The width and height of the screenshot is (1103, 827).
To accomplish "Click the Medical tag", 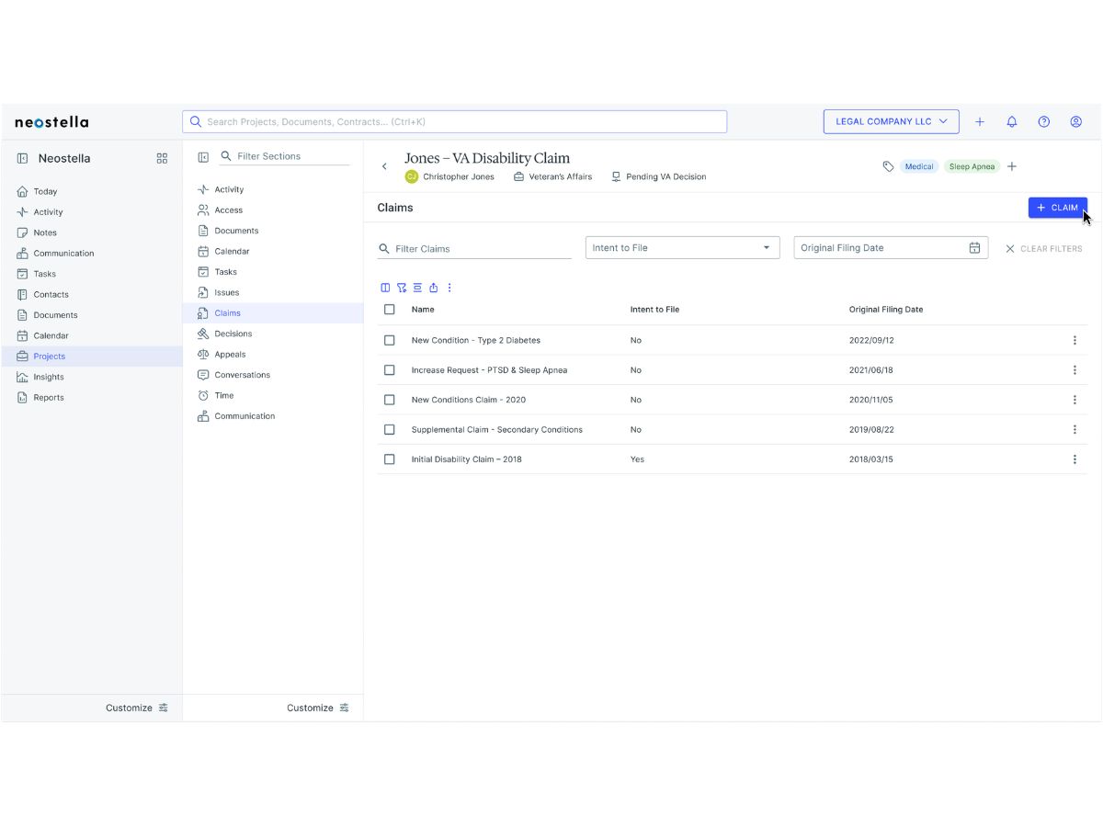I will click(x=919, y=166).
